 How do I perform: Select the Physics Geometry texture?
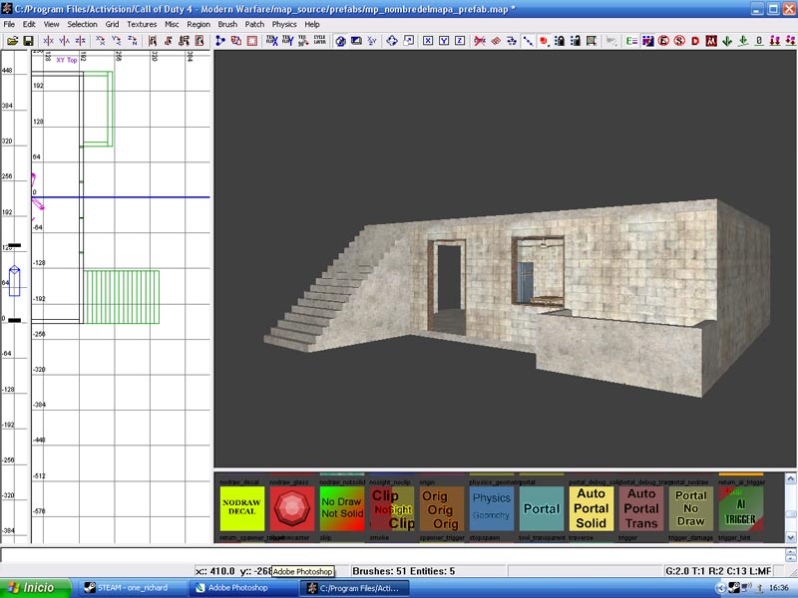point(492,508)
